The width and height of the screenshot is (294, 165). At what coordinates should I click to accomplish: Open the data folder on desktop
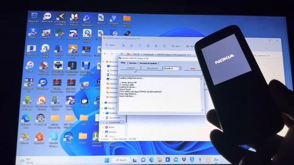tap(84, 120)
